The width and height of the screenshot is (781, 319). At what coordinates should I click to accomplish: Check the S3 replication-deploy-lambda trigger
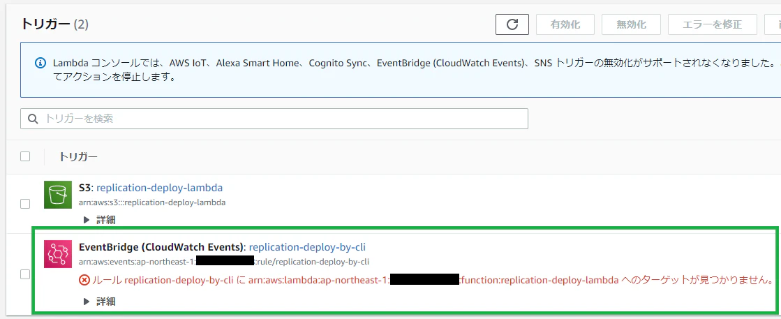[x=25, y=203]
